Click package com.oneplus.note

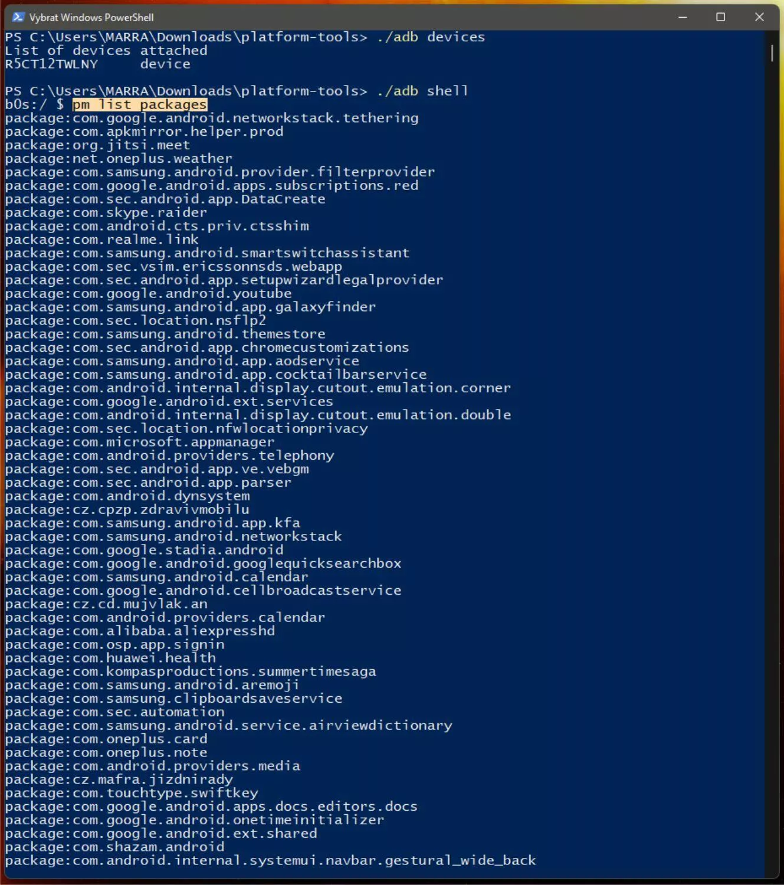(106, 753)
